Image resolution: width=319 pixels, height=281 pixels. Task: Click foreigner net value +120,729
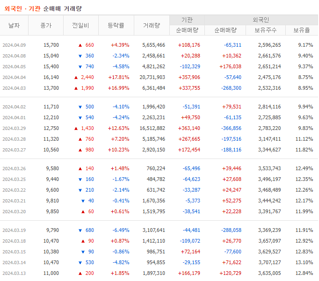point(230,273)
